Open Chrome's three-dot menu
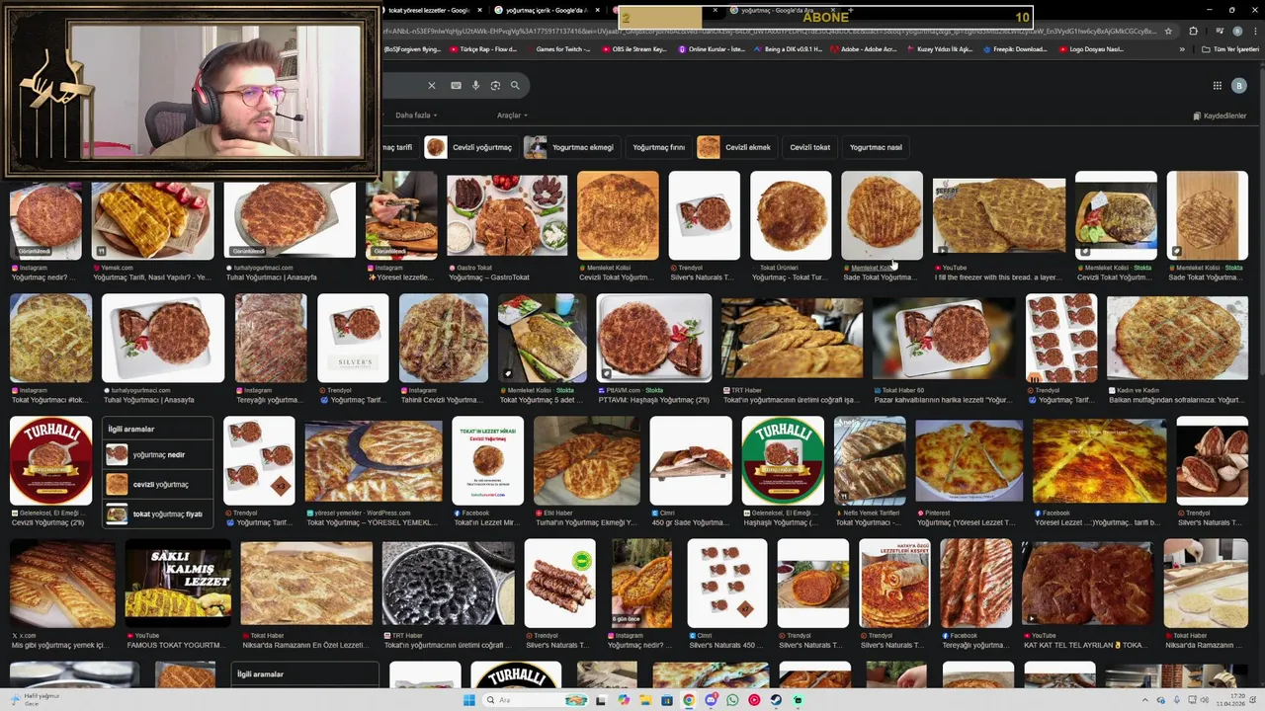The height and width of the screenshot is (711, 1265). [1253, 31]
